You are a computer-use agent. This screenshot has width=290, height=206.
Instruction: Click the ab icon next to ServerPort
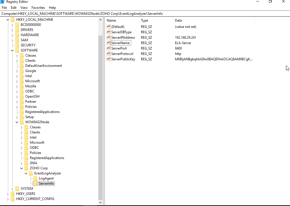click(108, 48)
